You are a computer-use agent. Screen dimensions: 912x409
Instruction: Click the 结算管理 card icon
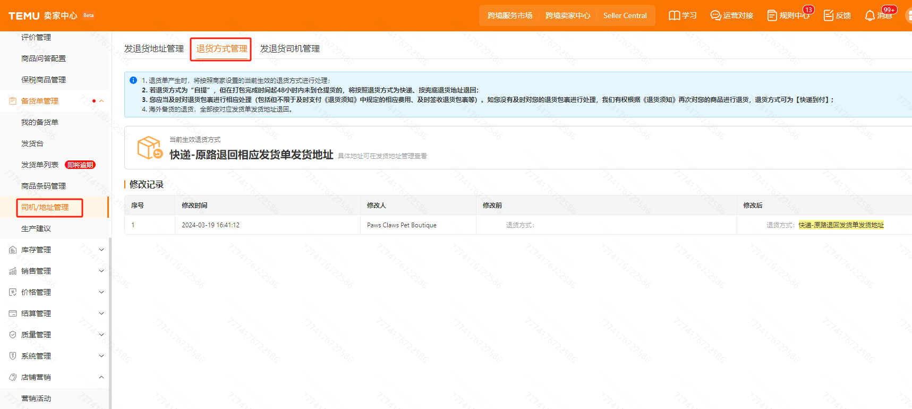[x=13, y=313]
